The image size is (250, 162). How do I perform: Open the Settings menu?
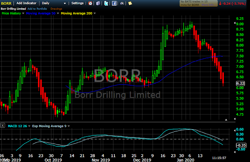(77, 3)
